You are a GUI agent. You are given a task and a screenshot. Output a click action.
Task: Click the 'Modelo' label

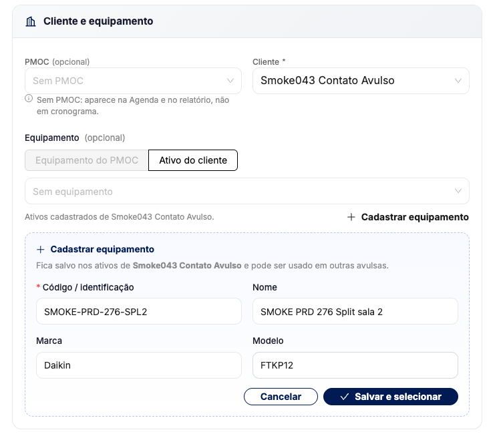tap(268, 341)
